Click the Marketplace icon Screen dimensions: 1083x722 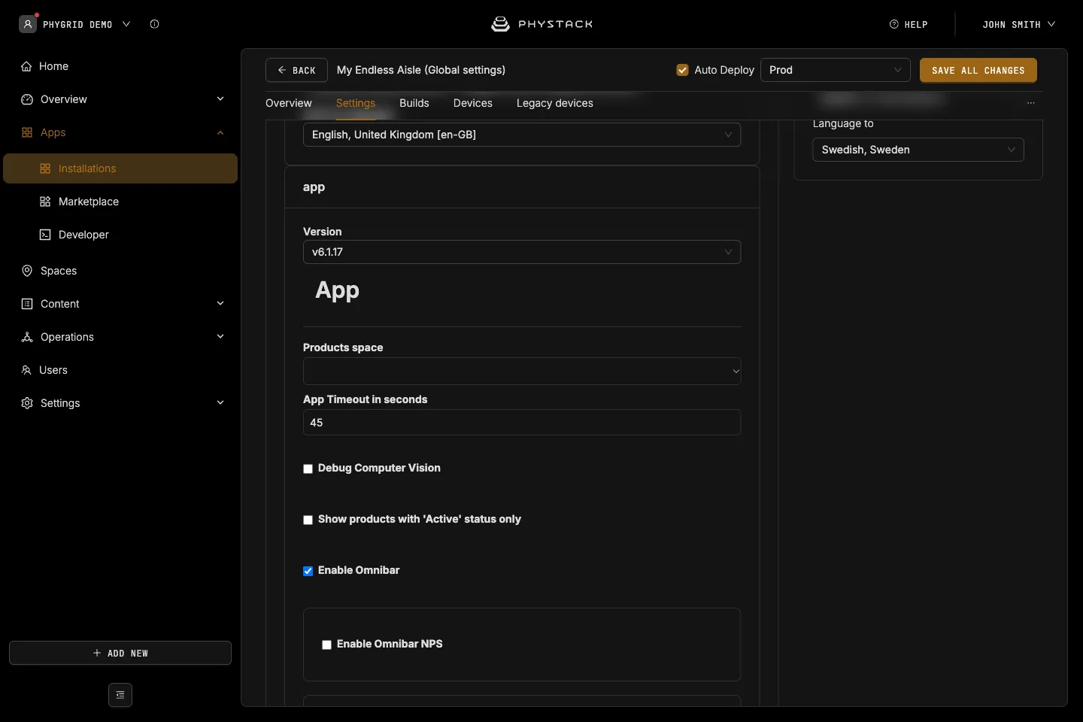click(x=45, y=202)
